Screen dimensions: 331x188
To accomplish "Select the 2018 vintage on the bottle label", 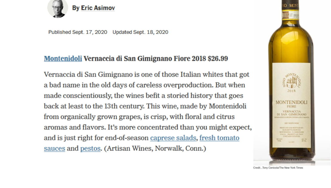I will (292, 91).
